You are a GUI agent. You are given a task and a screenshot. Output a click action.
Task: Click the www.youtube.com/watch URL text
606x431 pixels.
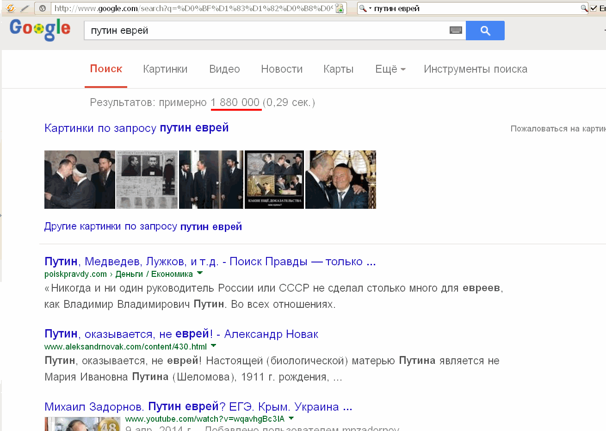point(205,419)
